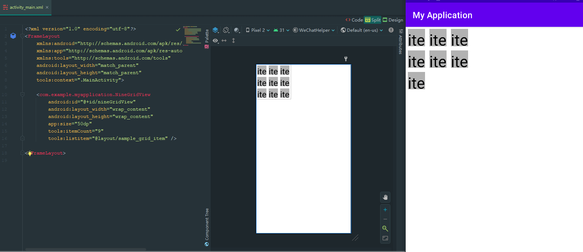Click the xml version declaration line
This screenshot has height=252, width=583.
[80, 29]
